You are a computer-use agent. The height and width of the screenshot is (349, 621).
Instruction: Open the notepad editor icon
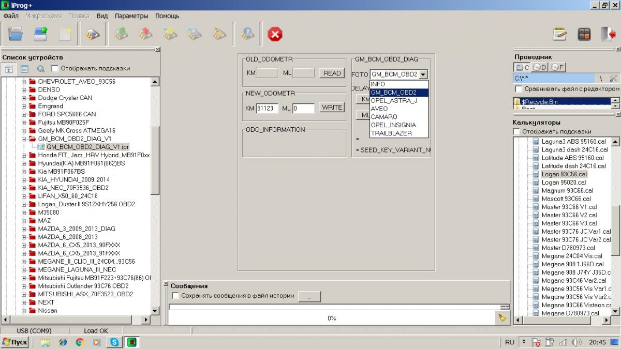pyautogui.click(x=559, y=34)
